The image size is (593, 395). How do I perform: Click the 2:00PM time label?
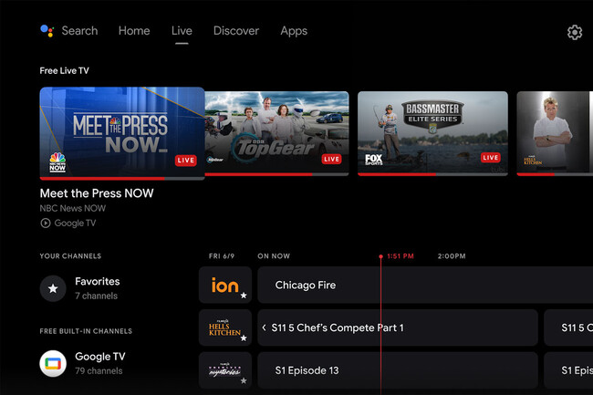point(452,256)
